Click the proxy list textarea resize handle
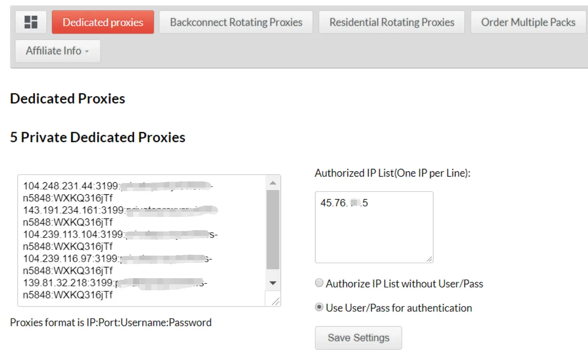This screenshot has width=588, height=354. (275, 301)
